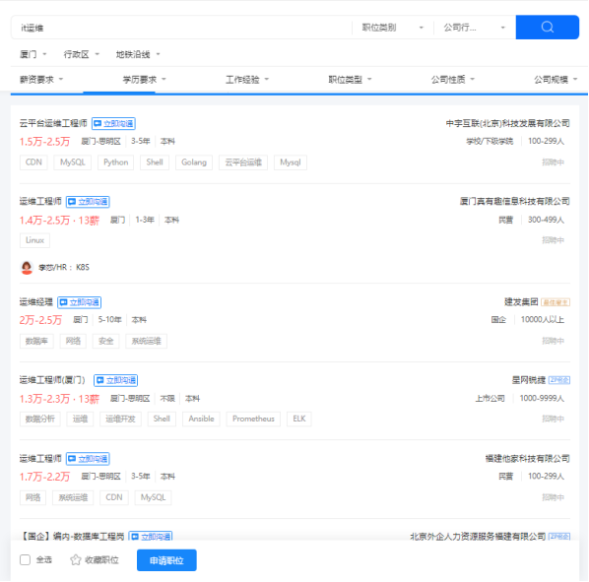This screenshot has width=589, height=582.
Task: Click 立即沟通 badge next to 编内-数据库工程岗
Action: (x=151, y=536)
